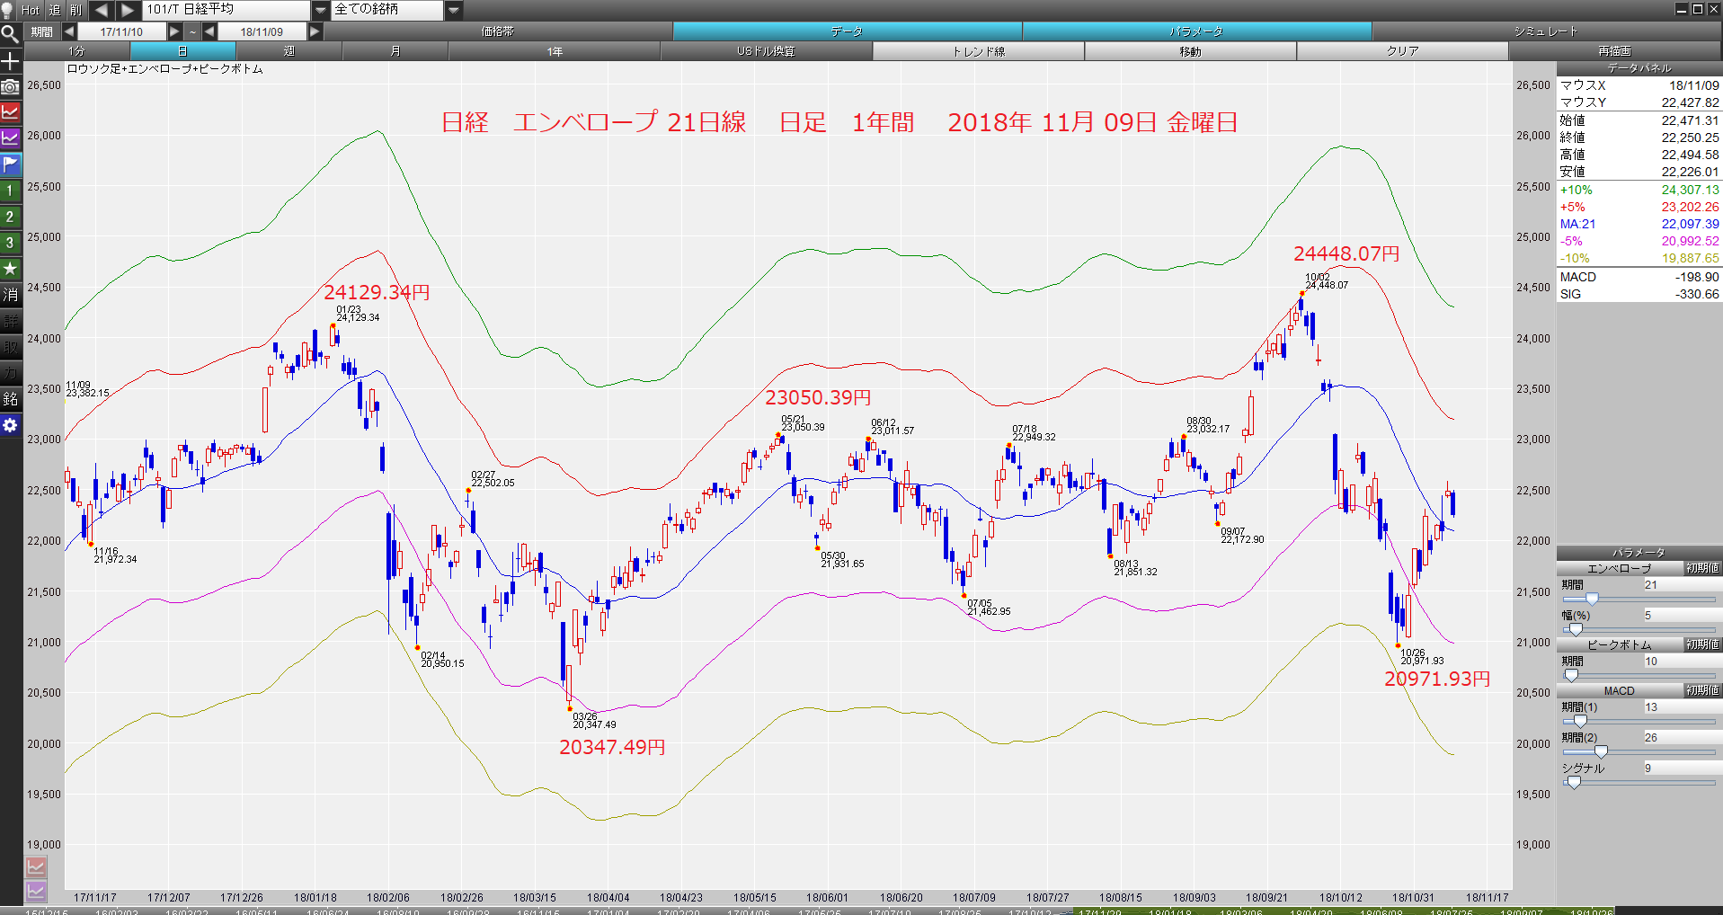Select green preset button 1
This screenshot has width=1723, height=915.
click(10, 191)
